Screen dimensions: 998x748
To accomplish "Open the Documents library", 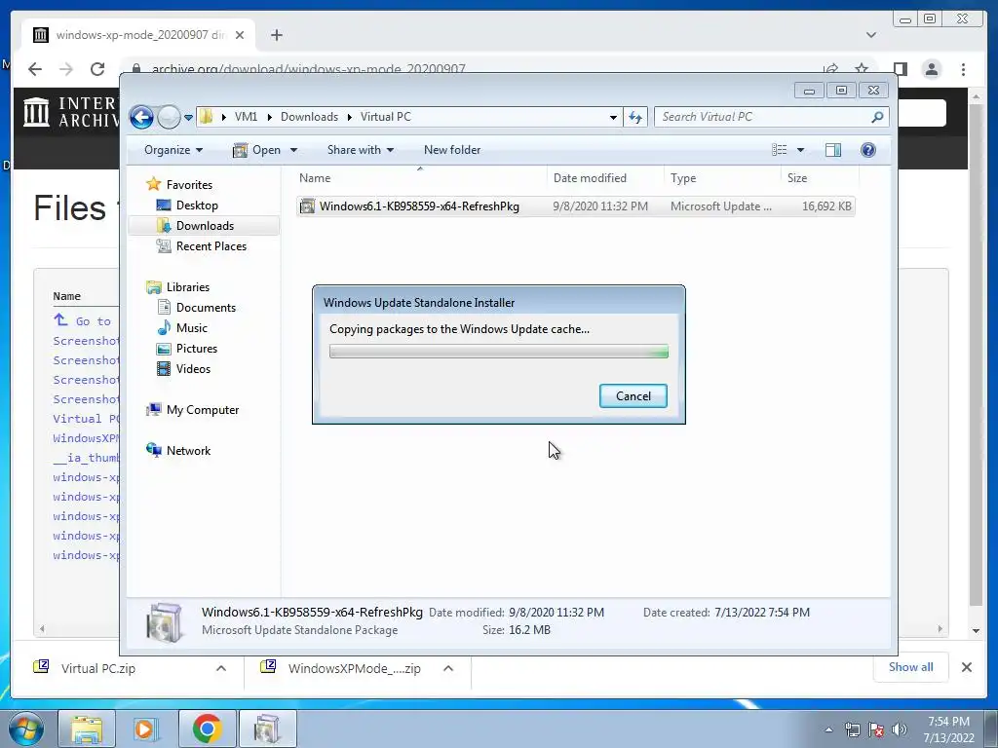I will coord(206,307).
